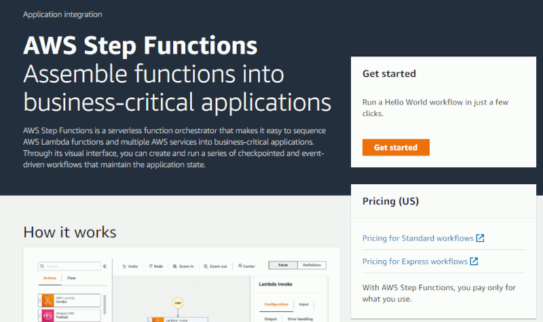Screen dimensions: 543x322
Task: Click external link icon beside Express workflows
Action: (474, 262)
